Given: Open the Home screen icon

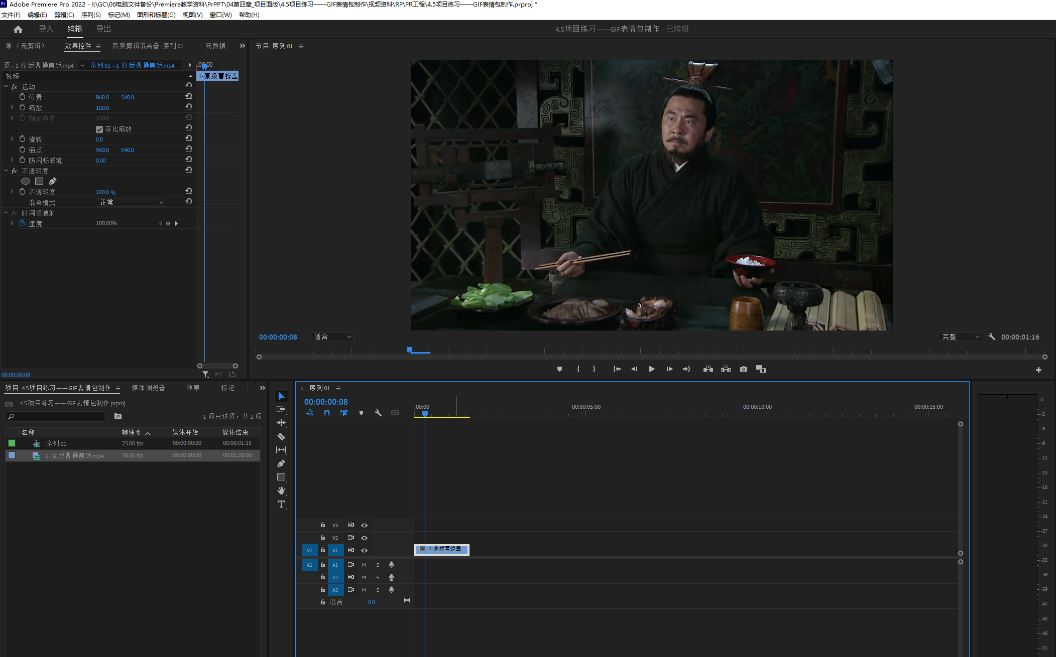Looking at the screenshot, I should 18,29.
